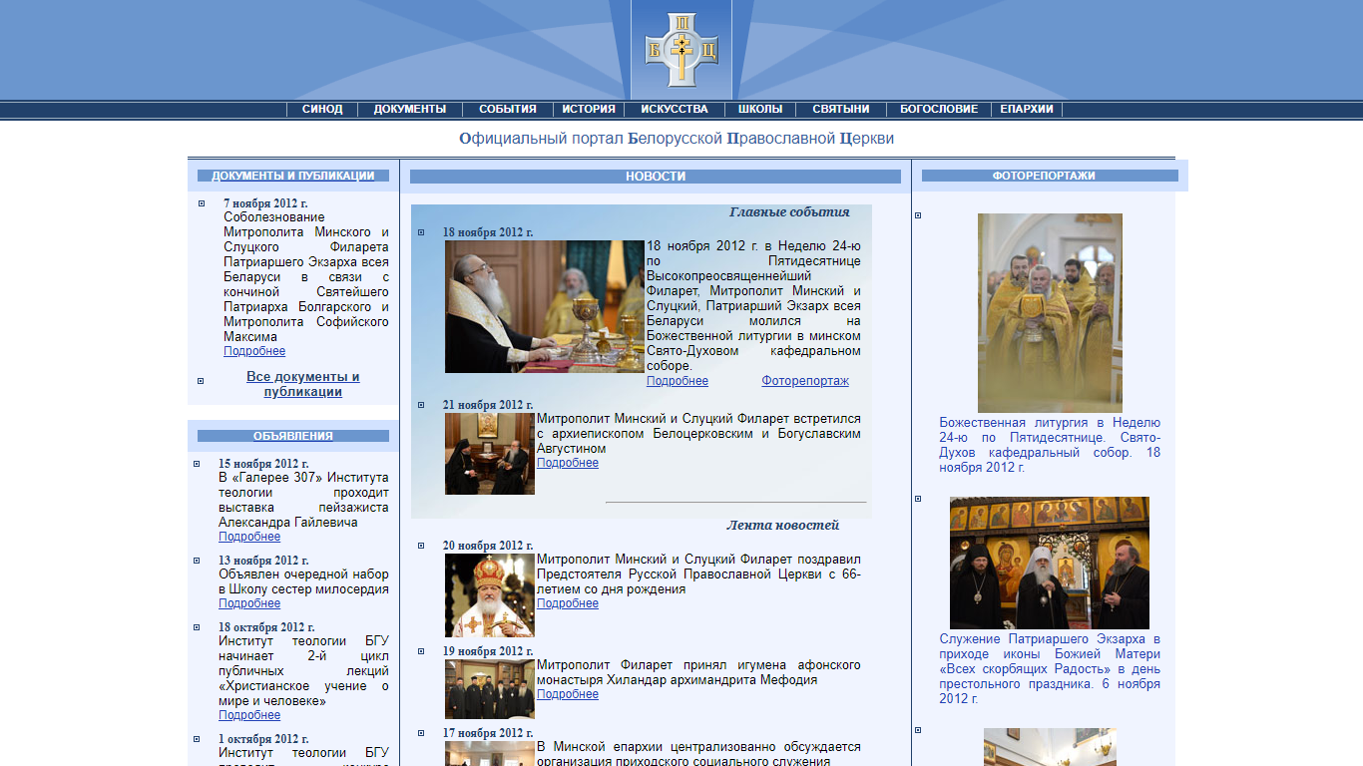Image resolution: width=1363 pixels, height=766 pixels.
Task: Click the Лента новостей heading
Action: [x=783, y=525]
